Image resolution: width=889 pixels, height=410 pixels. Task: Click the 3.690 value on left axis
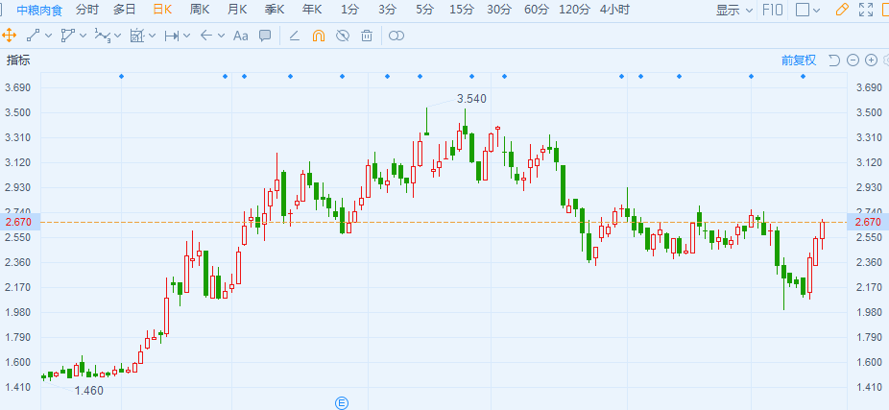pyautogui.click(x=17, y=88)
